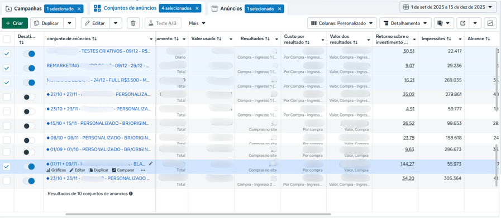Click the Editar toolbar button
501x218 pixels.
click(x=95, y=23)
